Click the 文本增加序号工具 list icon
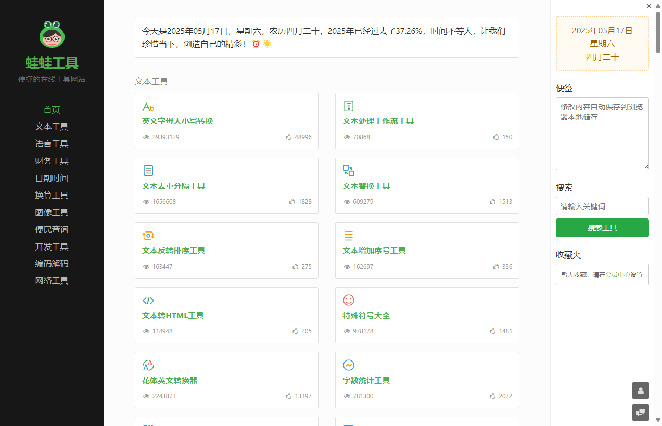Viewport: 662px width, 426px height. click(x=349, y=236)
